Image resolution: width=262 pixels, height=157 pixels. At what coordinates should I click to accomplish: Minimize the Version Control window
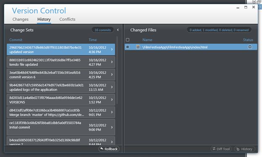pos(238,8)
